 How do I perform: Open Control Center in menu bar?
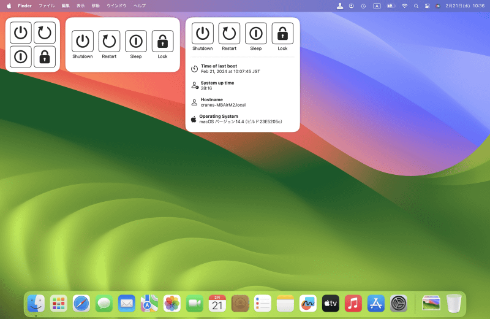tap(427, 6)
